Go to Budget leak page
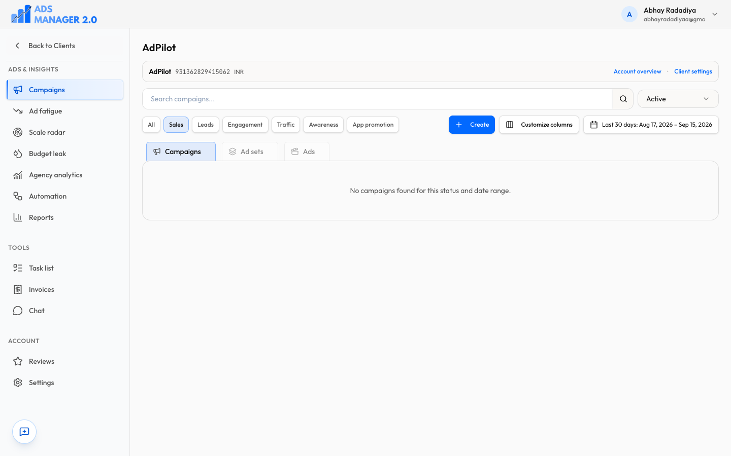731x456 pixels. click(x=65, y=154)
